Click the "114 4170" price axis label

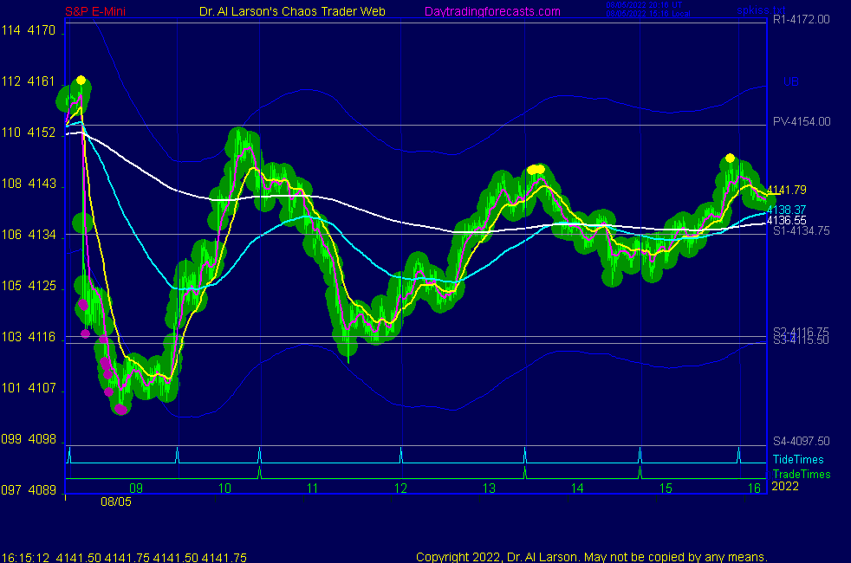(29, 30)
